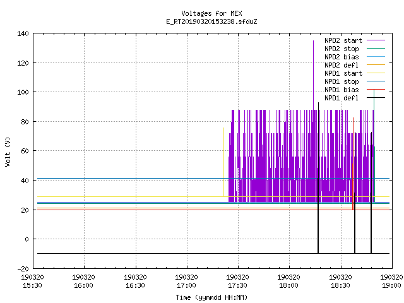Click the y-axis tick value 60

tap(25, 151)
